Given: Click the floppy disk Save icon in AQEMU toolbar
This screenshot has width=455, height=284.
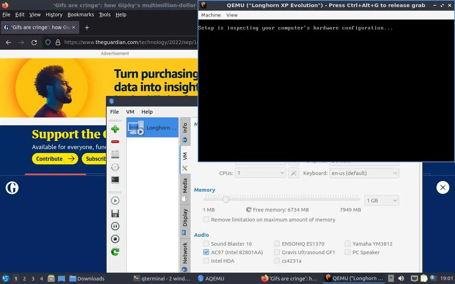Looking at the screenshot, I should pos(115,213).
